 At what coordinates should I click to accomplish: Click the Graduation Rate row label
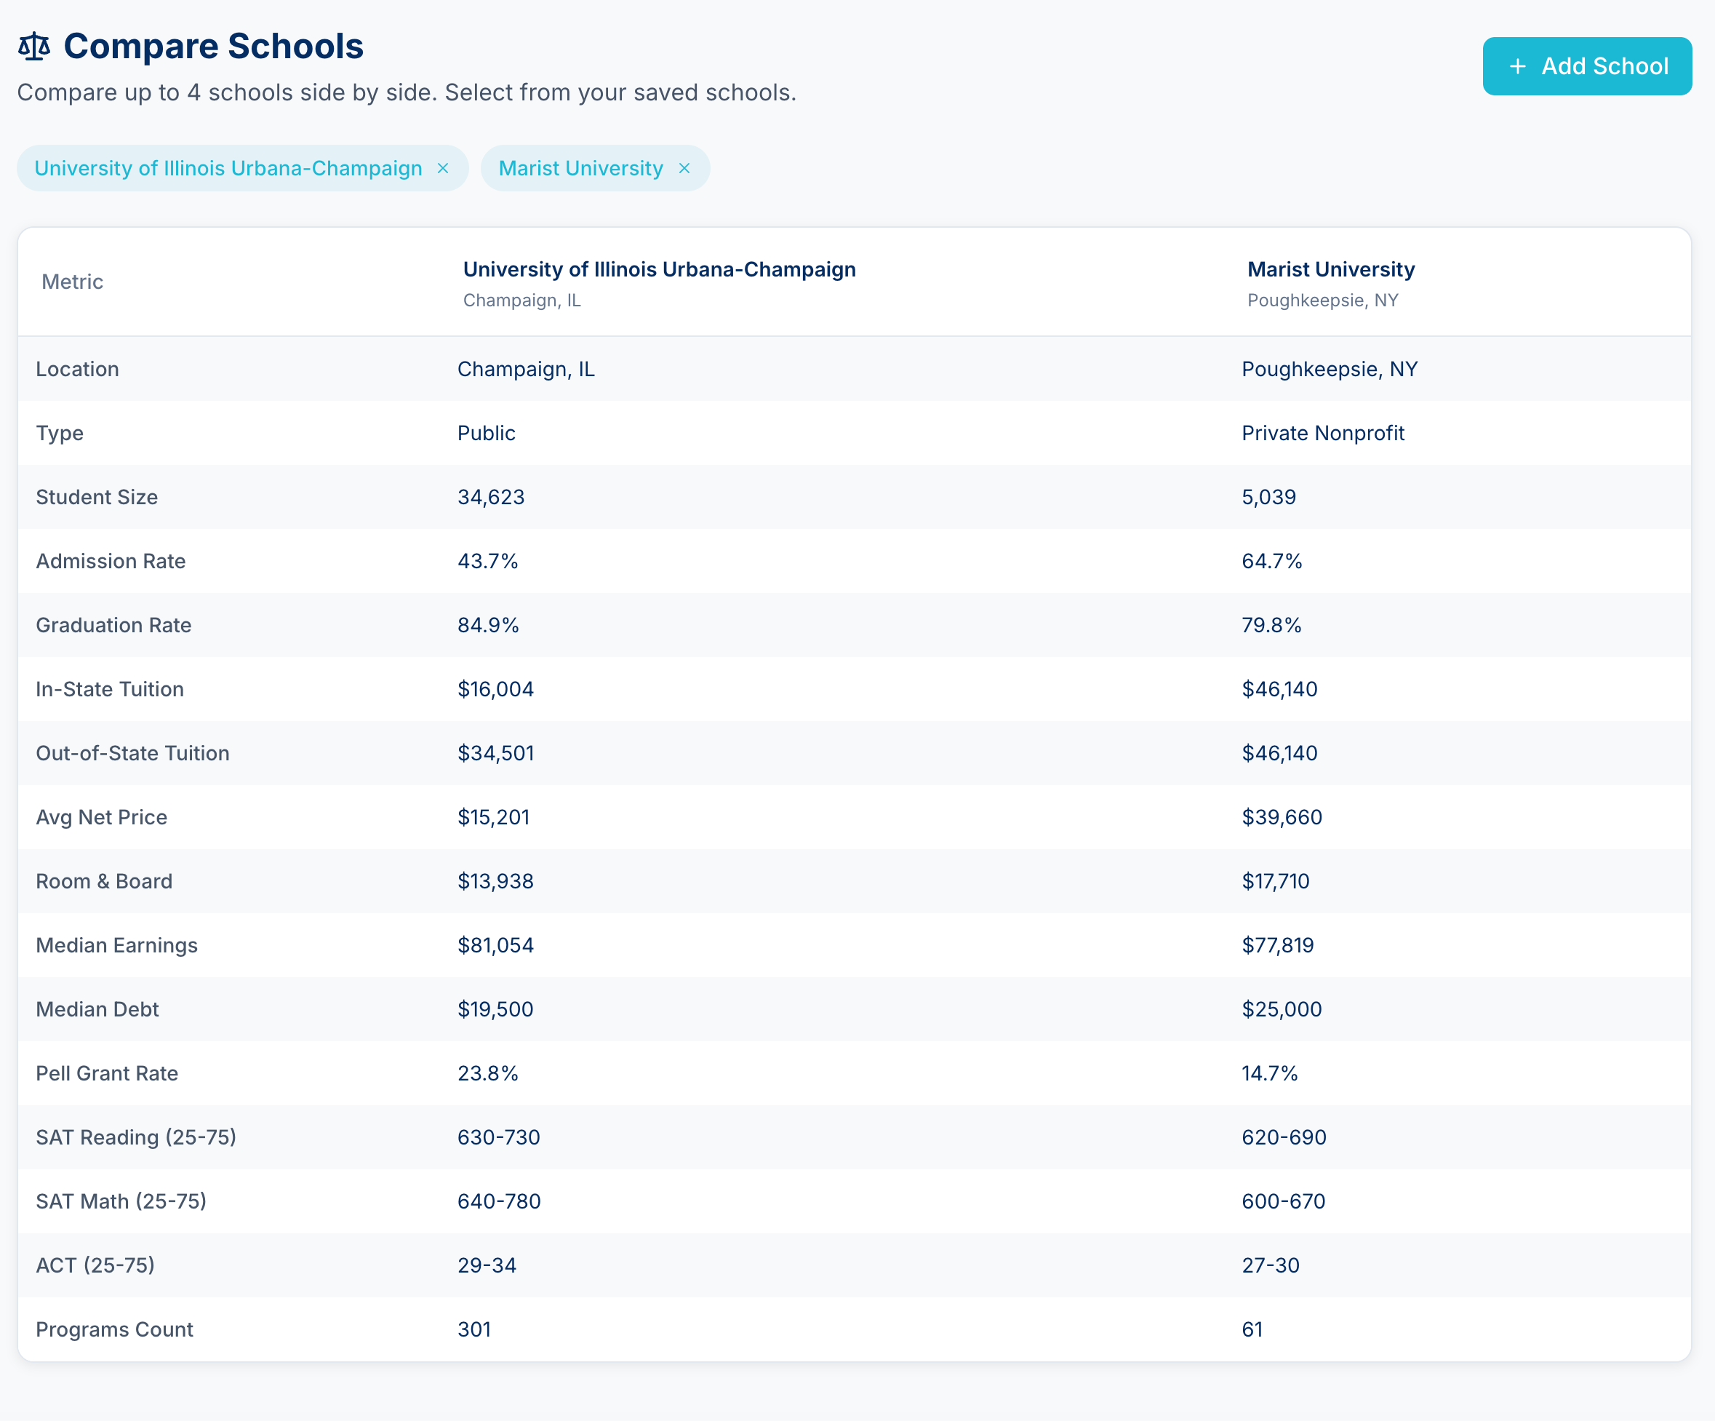click(x=113, y=625)
